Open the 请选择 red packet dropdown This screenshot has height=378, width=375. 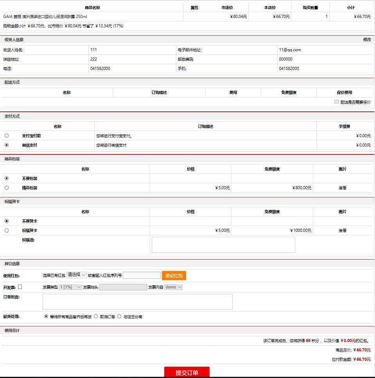click(x=77, y=275)
